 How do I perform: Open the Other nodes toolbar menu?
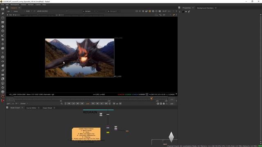(3, 74)
